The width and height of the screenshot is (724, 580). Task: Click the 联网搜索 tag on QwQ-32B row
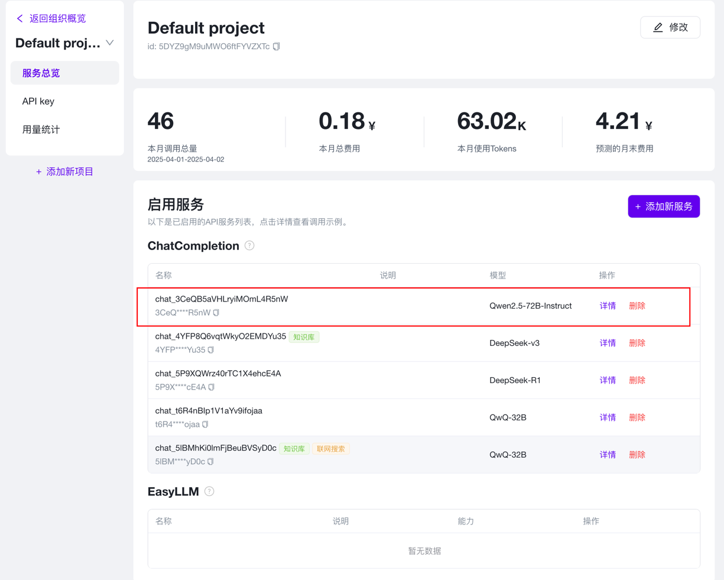(x=330, y=449)
